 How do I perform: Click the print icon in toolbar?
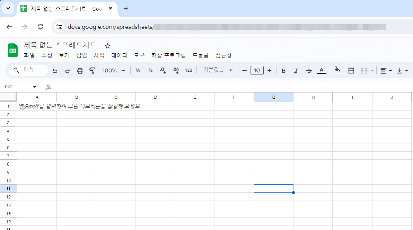(80, 71)
